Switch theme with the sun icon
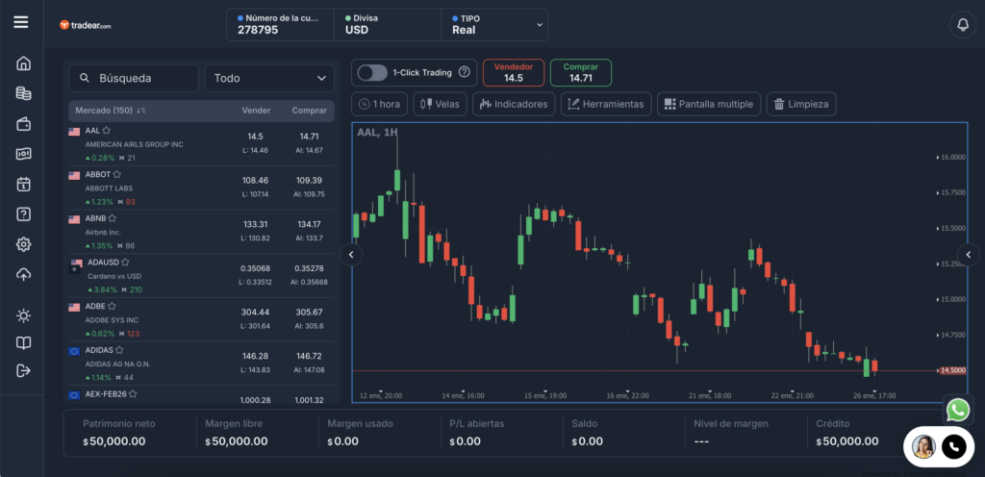Screen dimensions: 985x477 (23, 315)
